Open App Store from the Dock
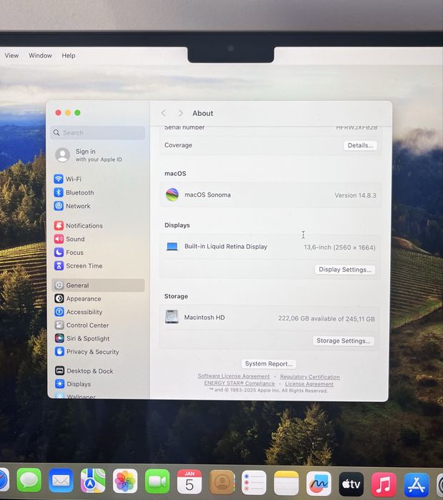443x500 pixels. (x=417, y=485)
